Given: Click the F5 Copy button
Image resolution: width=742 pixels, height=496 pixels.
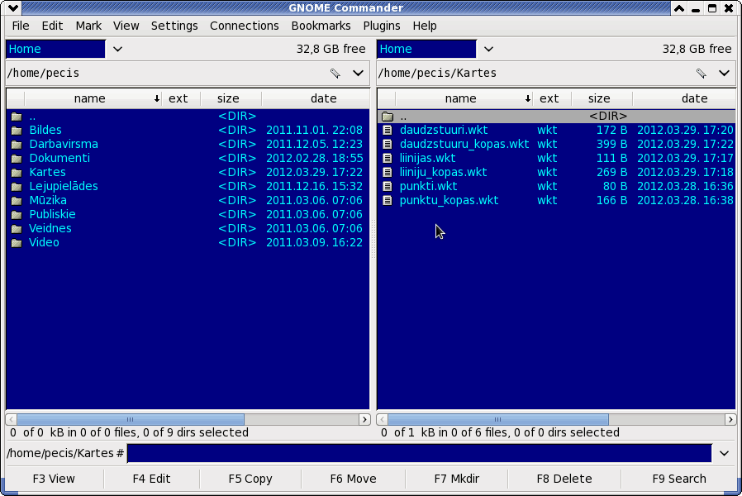Looking at the screenshot, I should [250, 479].
